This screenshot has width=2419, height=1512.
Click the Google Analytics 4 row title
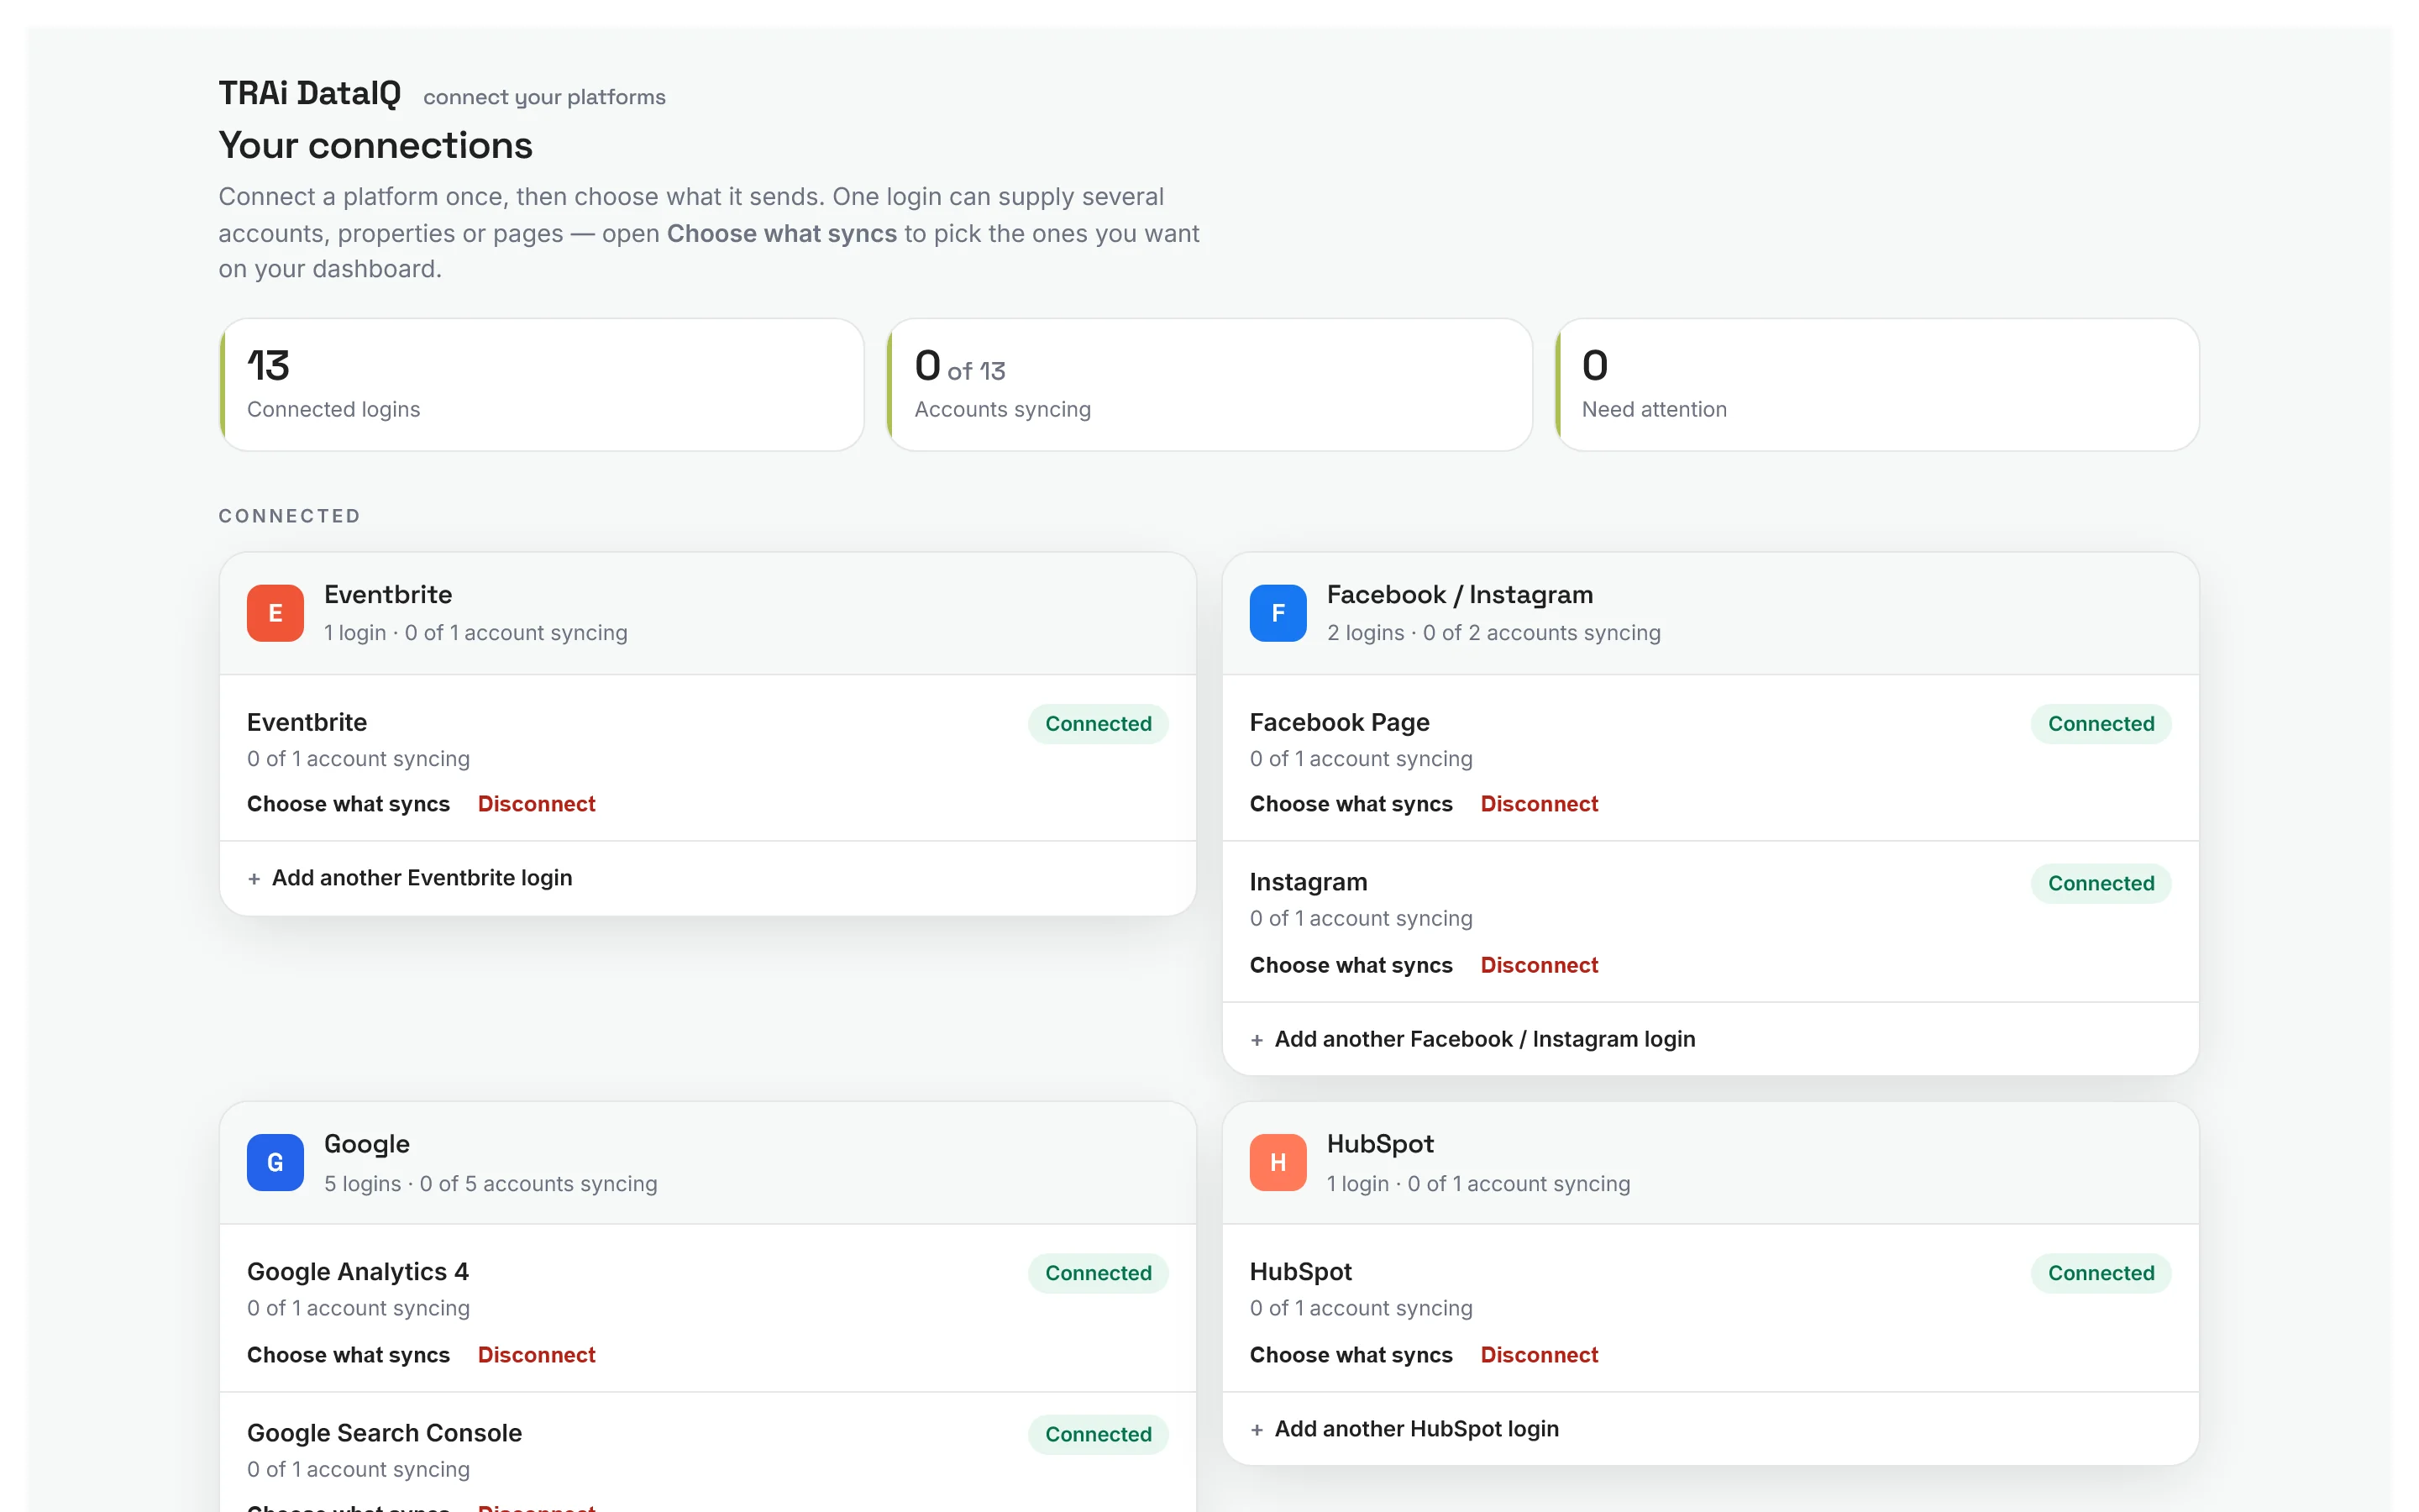358,1272
